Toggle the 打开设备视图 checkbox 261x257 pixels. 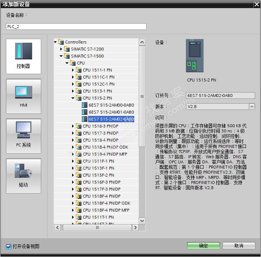9,247
